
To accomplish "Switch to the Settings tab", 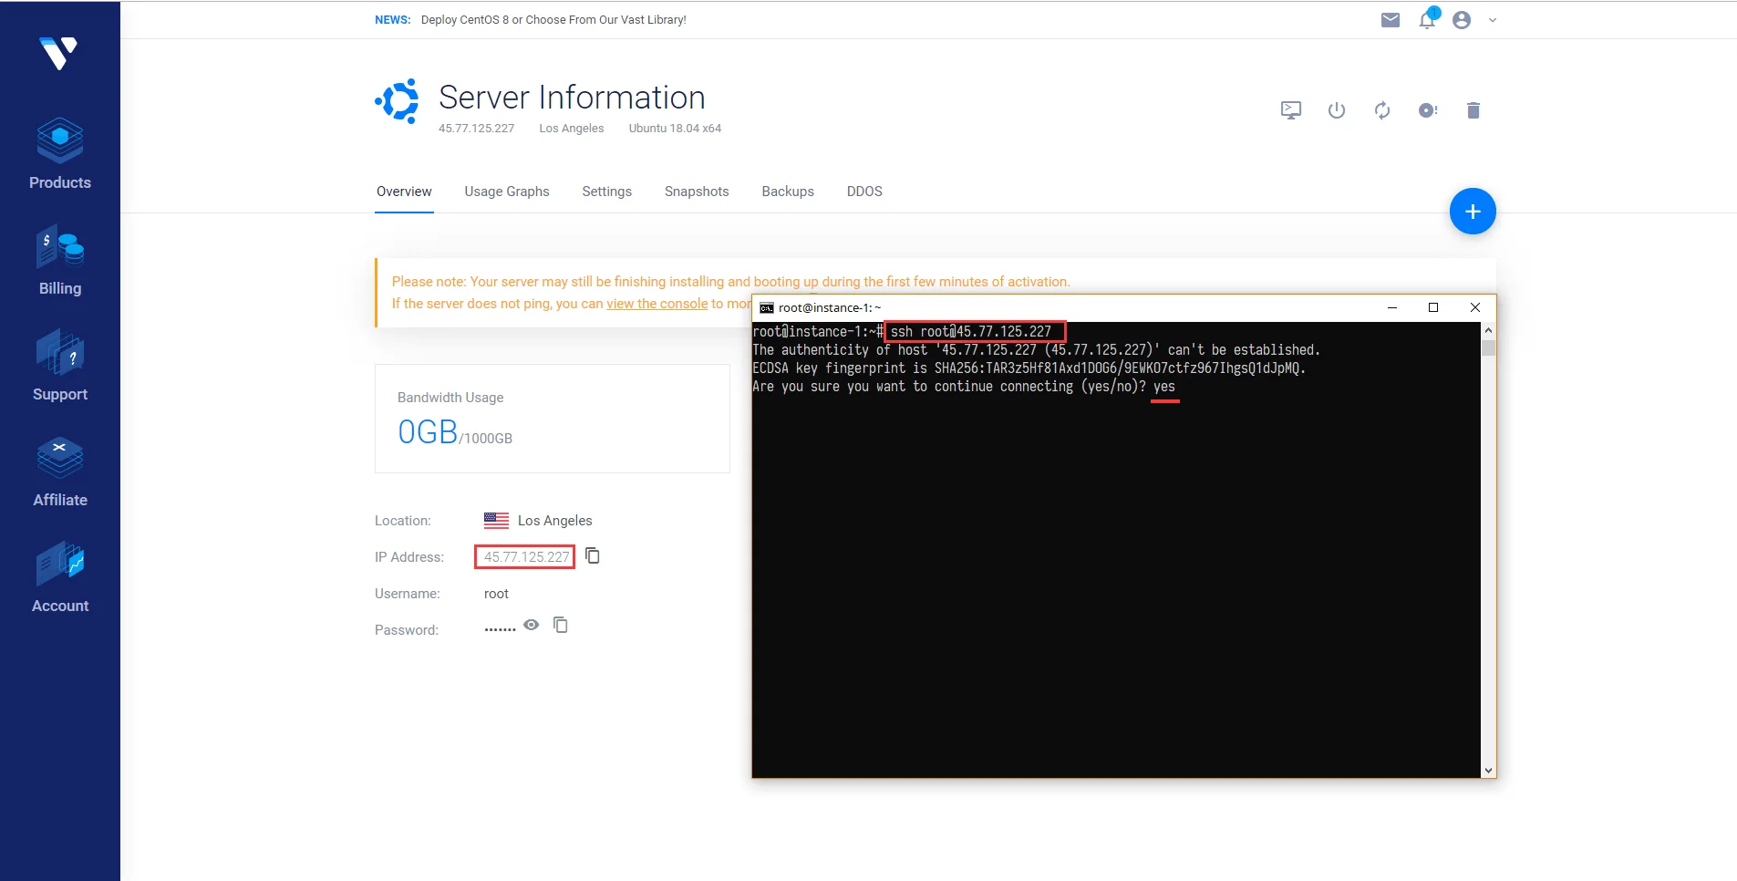I will tap(607, 192).
